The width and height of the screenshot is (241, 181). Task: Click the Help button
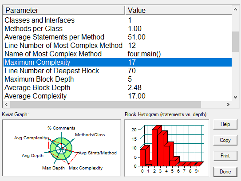click(x=225, y=124)
